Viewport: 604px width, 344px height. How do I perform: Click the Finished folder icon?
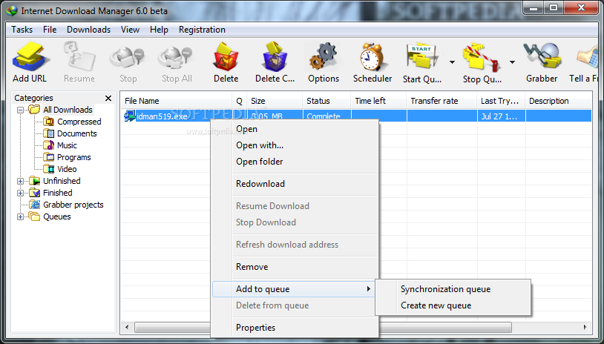pos(35,193)
